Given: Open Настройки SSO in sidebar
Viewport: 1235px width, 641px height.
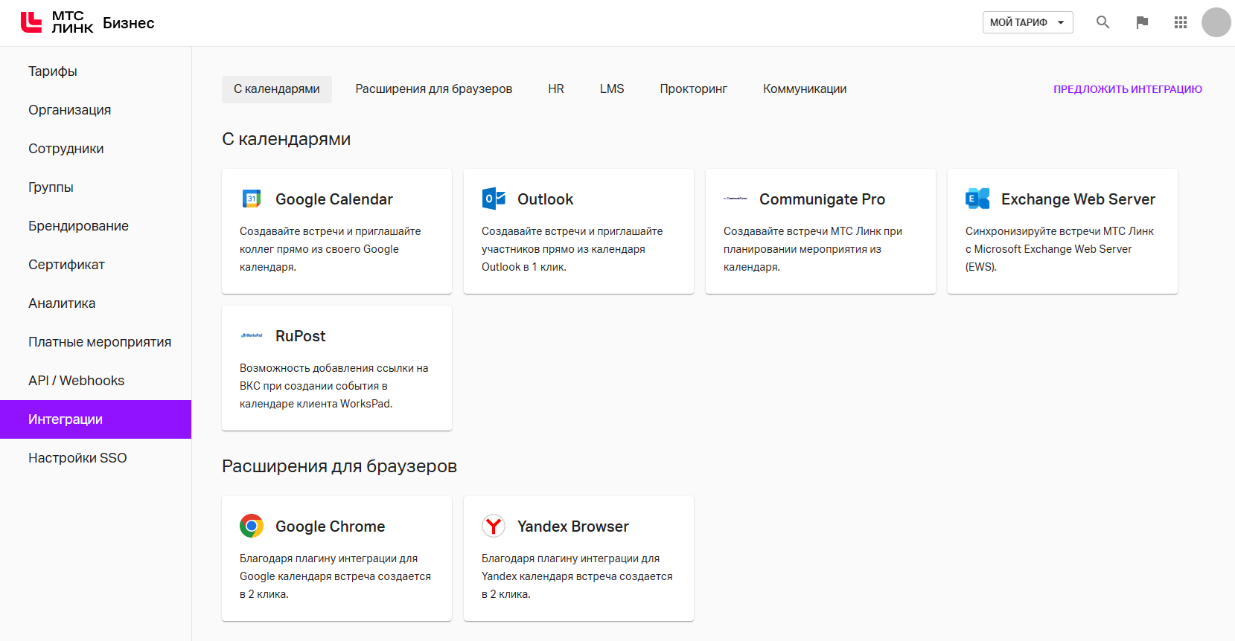Looking at the screenshot, I should point(77,458).
